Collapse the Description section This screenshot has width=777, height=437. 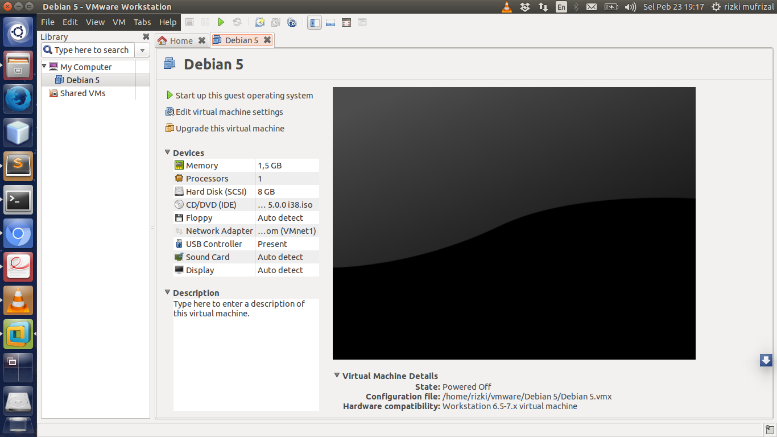pyautogui.click(x=167, y=292)
